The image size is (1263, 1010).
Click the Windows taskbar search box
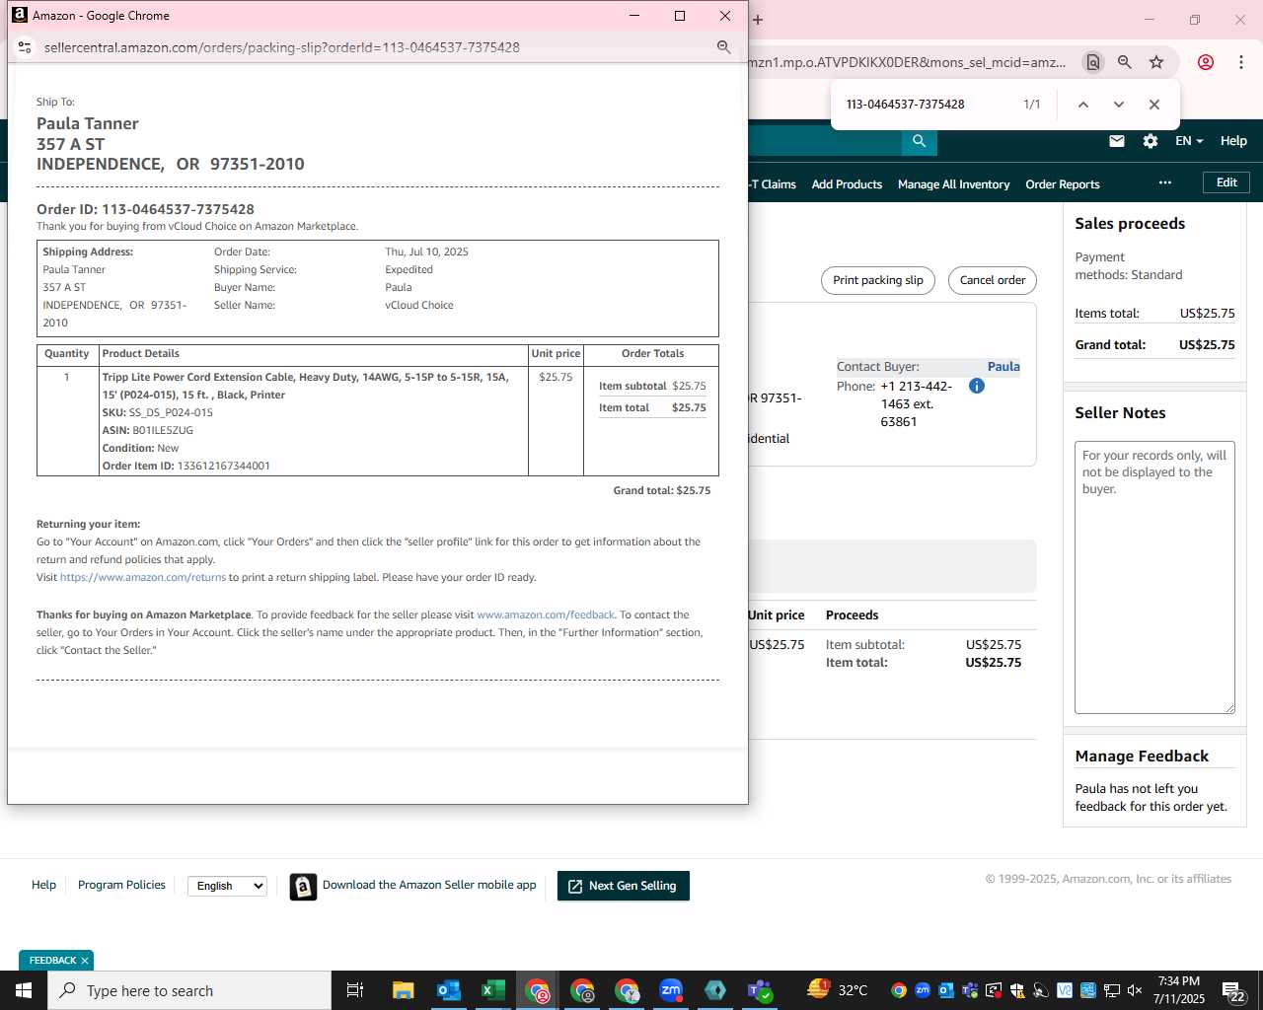coord(189,990)
